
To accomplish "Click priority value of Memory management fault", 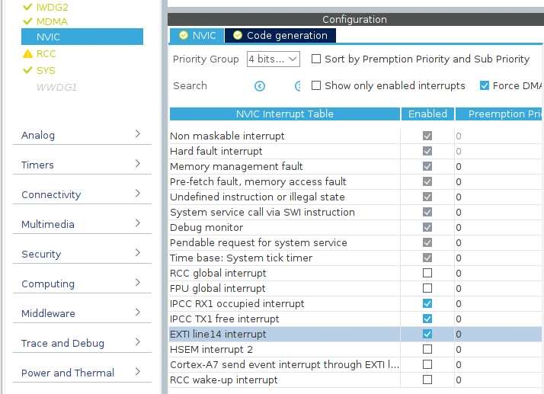I will click(459, 167).
